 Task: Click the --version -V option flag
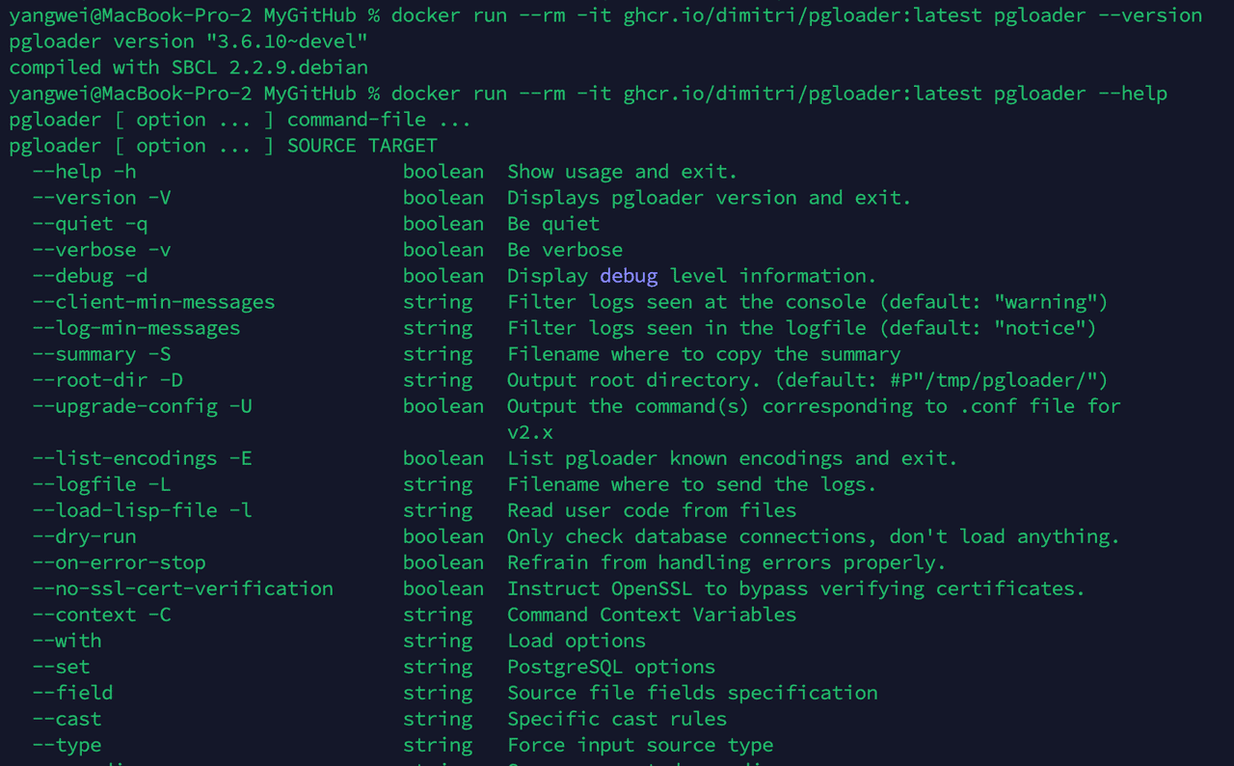coord(101,198)
